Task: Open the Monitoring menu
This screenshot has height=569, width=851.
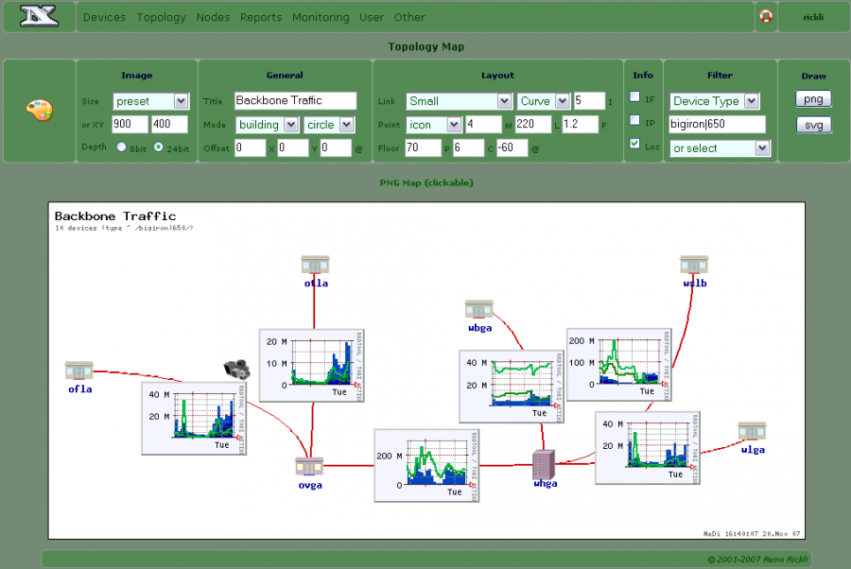Action: click(x=320, y=17)
